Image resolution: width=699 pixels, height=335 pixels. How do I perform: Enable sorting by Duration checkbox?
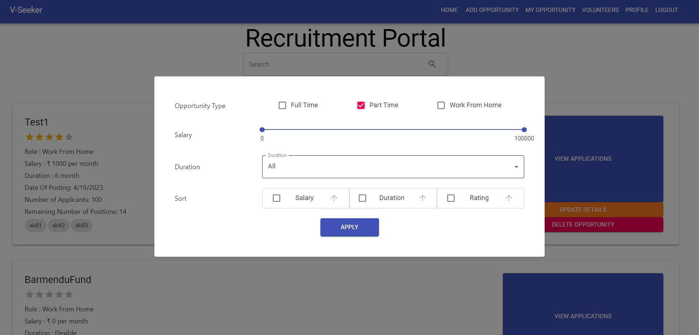(362, 198)
